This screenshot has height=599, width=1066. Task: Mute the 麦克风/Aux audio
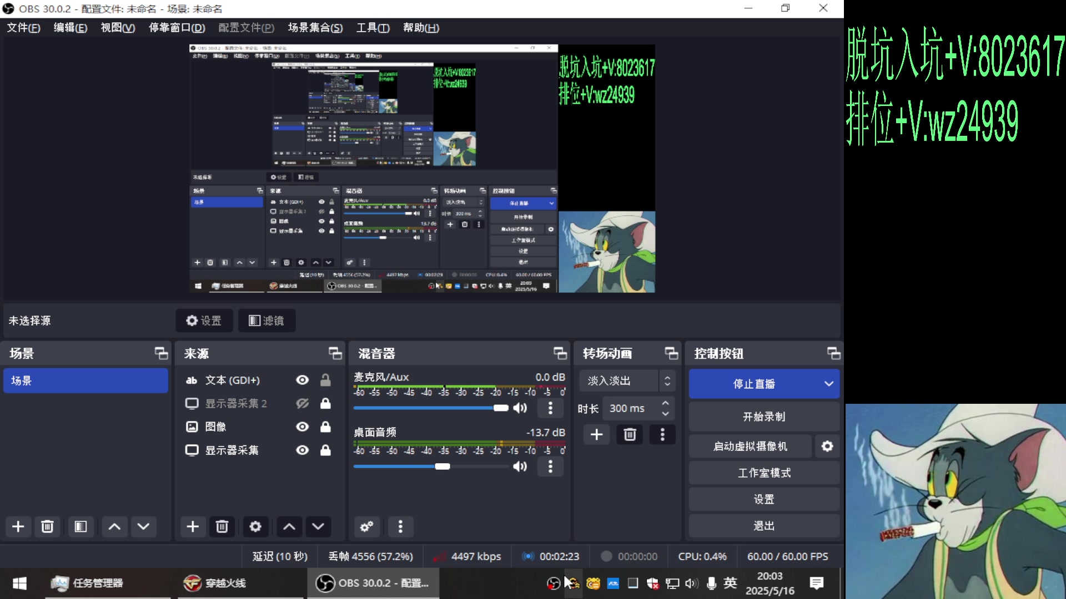520,408
